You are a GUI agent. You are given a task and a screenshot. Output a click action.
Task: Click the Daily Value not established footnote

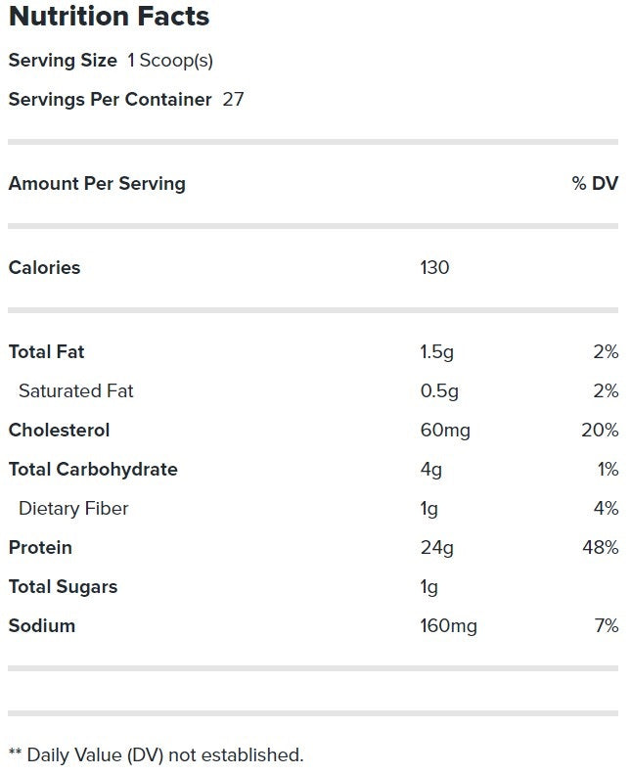tap(157, 755)
